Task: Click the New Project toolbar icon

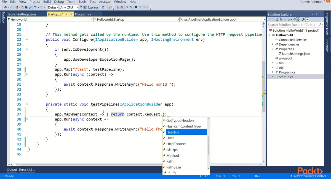Action: (x=17, y=7)
